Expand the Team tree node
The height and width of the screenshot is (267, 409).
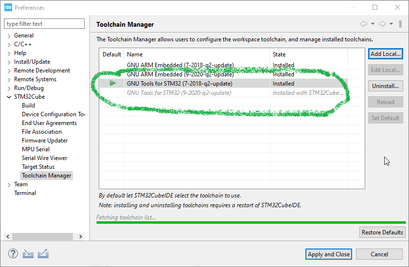[x=9, y=185]
